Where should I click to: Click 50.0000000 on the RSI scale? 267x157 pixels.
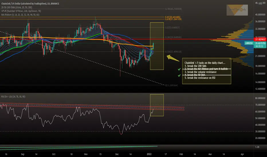[260, 118]
